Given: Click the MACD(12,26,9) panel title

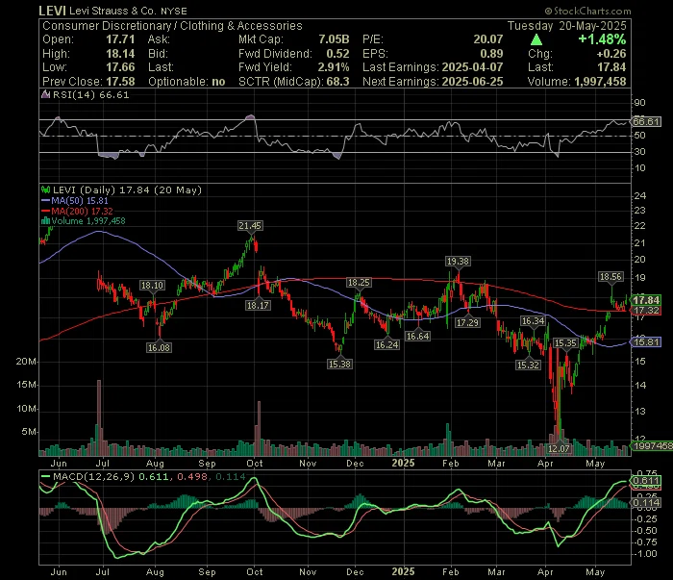Looking at the screenshot, I should point(93,476).
